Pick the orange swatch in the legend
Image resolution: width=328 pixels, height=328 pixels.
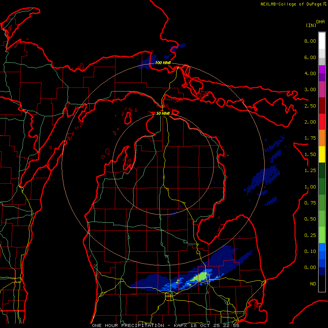click(322, 138)
